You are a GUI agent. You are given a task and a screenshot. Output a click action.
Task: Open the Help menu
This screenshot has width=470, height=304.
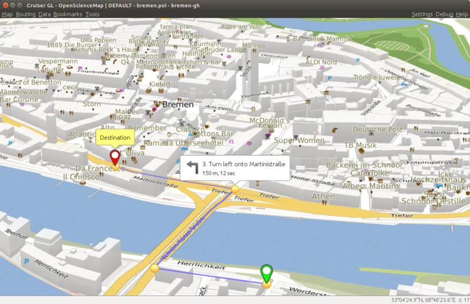[x=462, y=14]
